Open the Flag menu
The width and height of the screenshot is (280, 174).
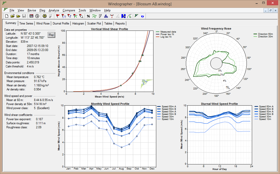click(42, 10)
